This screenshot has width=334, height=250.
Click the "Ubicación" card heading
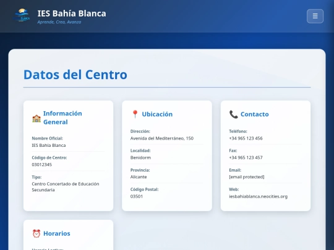(157, 114)
